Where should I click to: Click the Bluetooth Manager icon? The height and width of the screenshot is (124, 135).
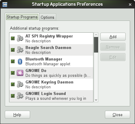tap(20, 61)
